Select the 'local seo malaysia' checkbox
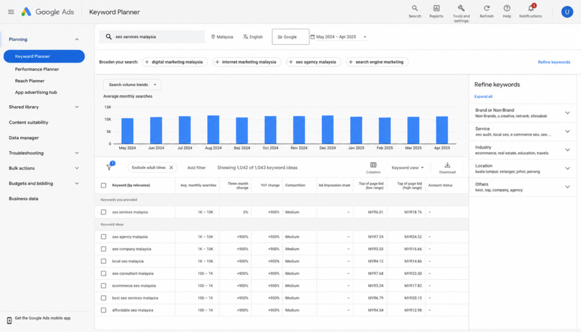 coord(103,261)
